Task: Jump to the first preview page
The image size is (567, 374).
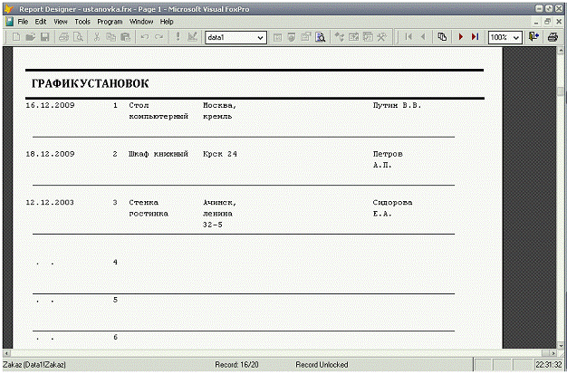Action: [x=408, y=37]
